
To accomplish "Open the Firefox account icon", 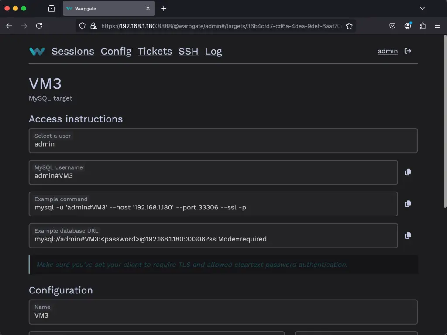I will (x=407, y=26).
